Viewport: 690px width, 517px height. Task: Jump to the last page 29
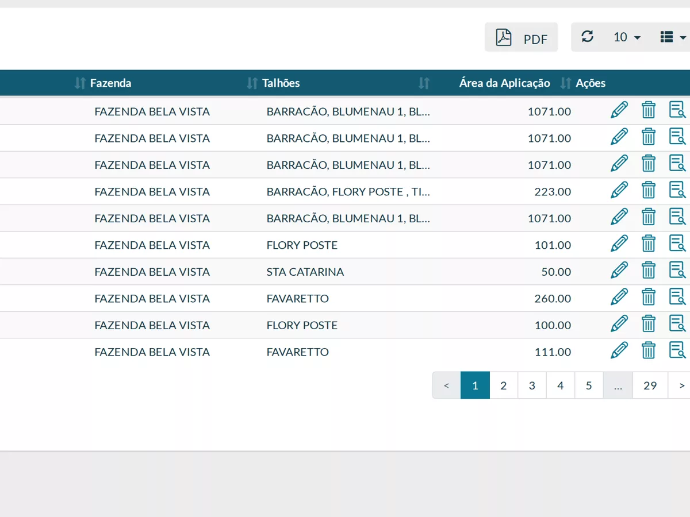point(650,385)
